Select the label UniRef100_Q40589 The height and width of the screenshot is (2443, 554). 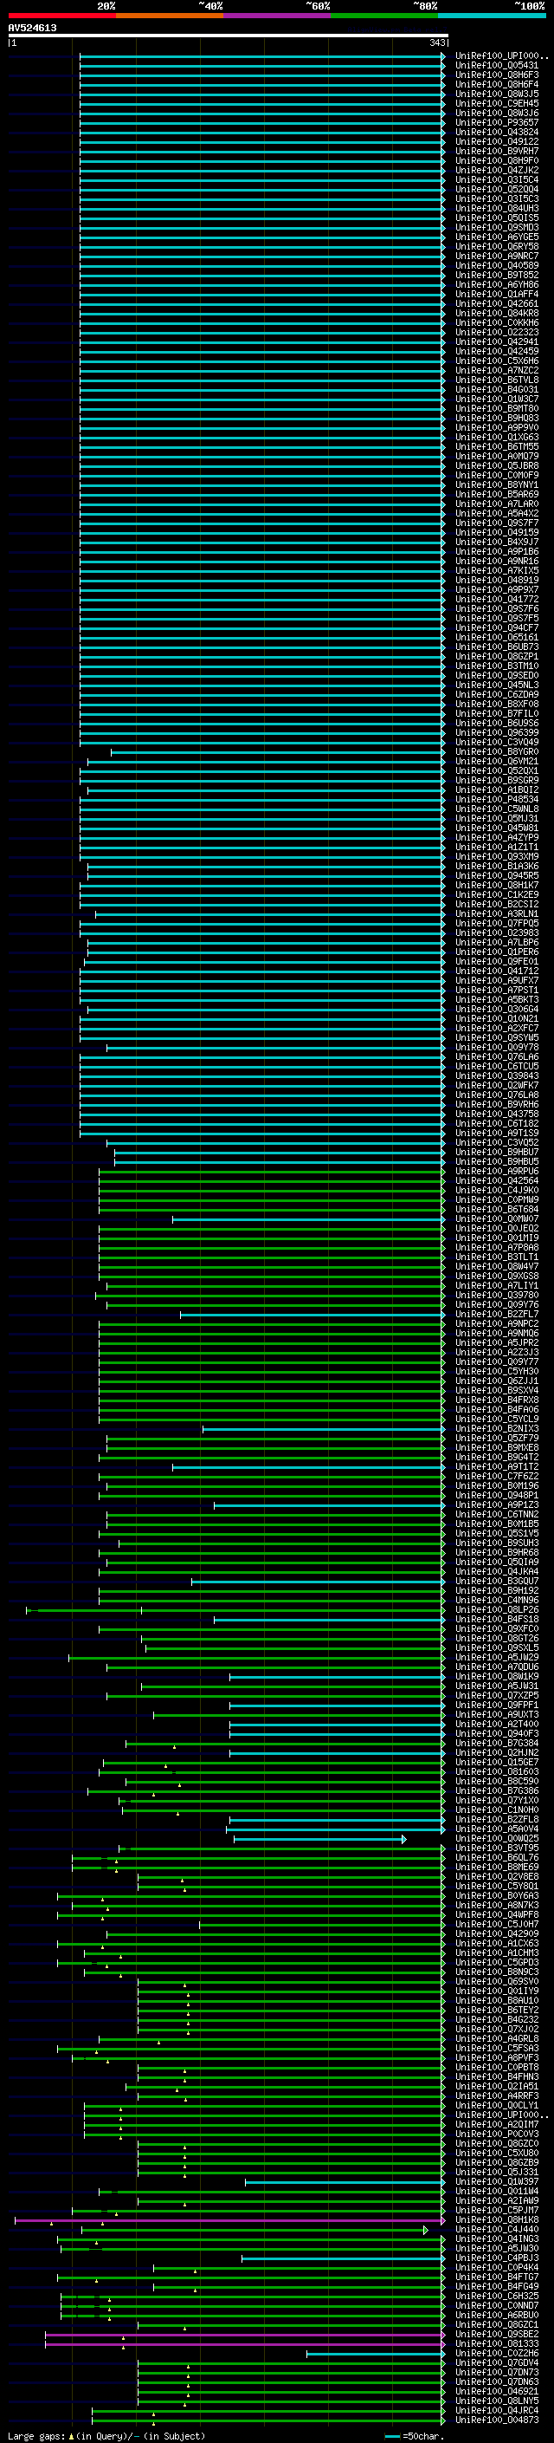(x=496, y=265)
